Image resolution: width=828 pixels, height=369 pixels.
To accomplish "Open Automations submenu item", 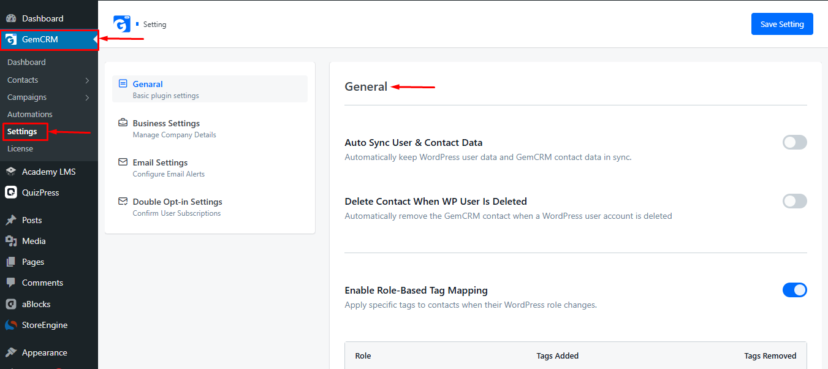I will [30, 114].
